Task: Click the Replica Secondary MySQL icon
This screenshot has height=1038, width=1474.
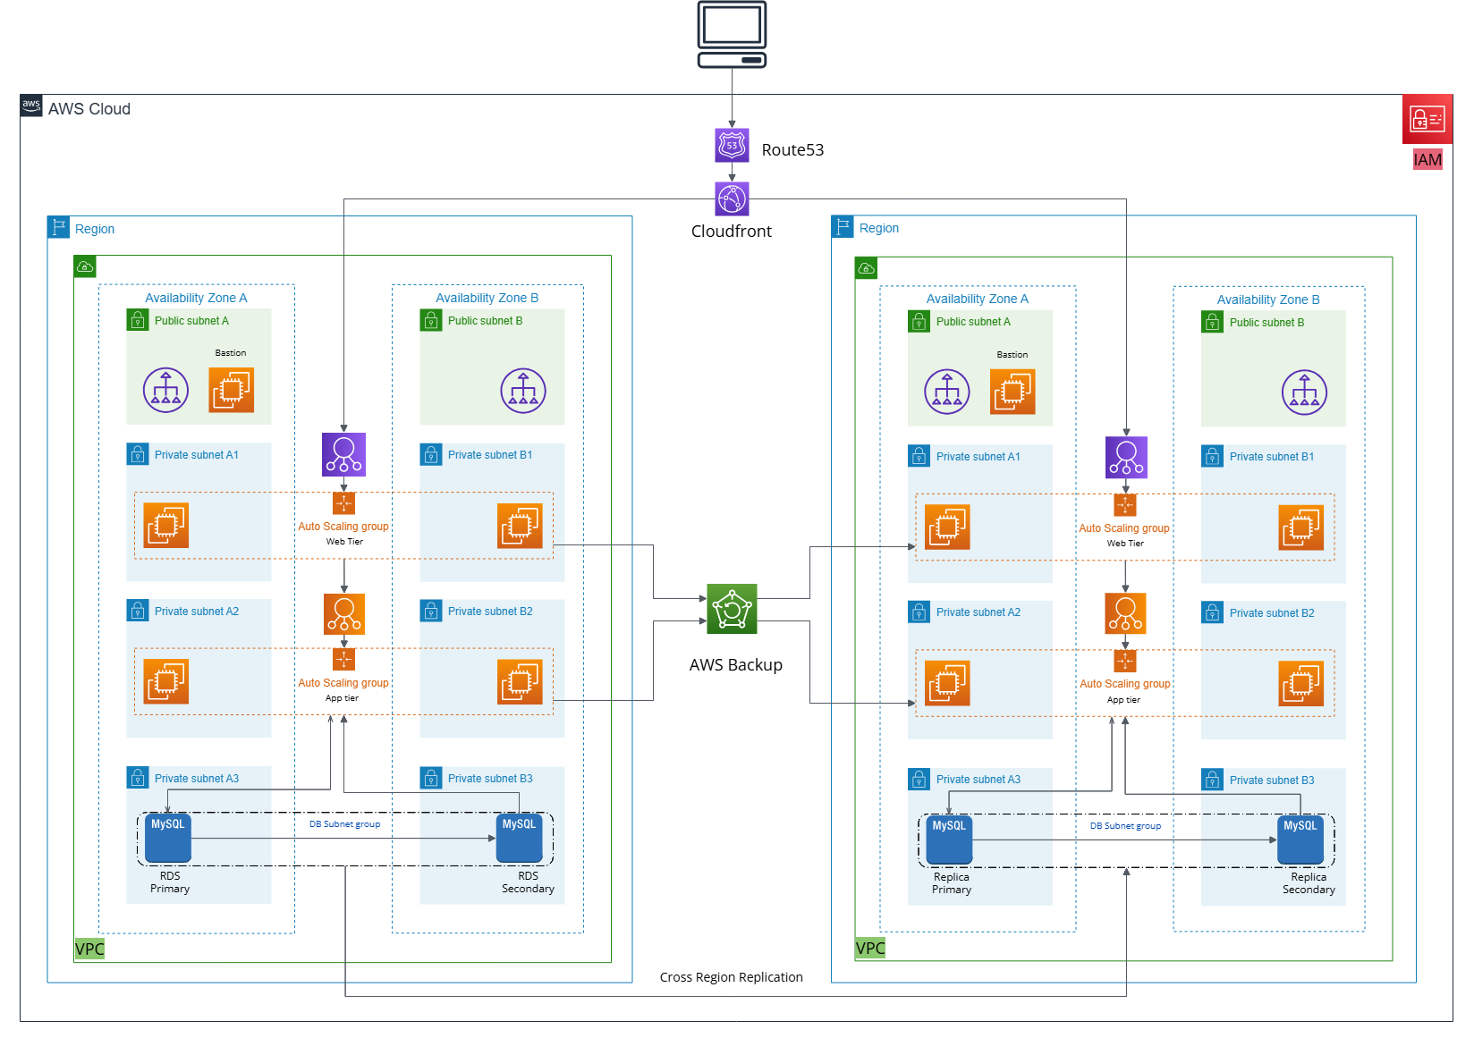Action: tap(1300, 840)
